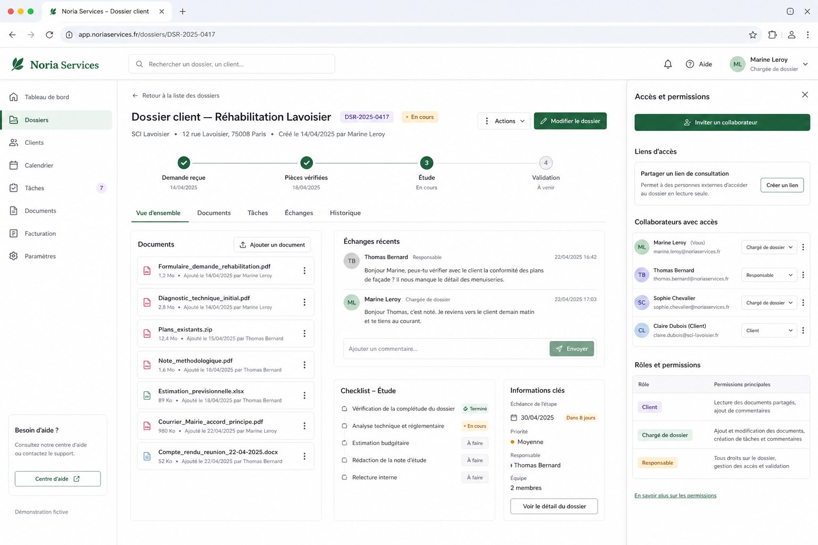818x545 pixels.
Task: Check 'Vérification de la complétude du dossier'
Action: (x=345, y=409)
